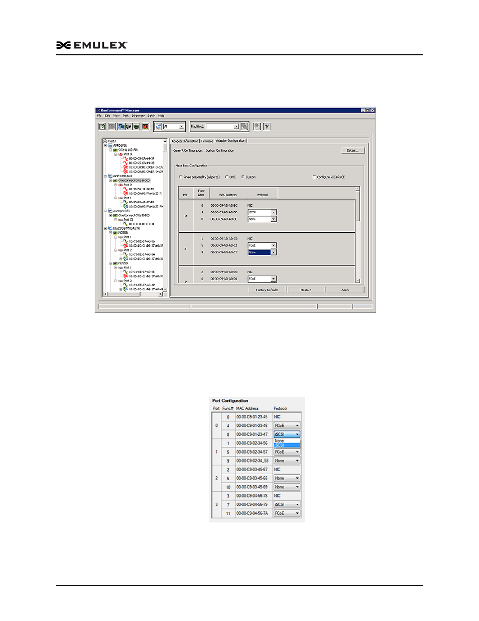The image size is (479, 621).
Task: Open the Batch menu
Action: click(152, 116)
